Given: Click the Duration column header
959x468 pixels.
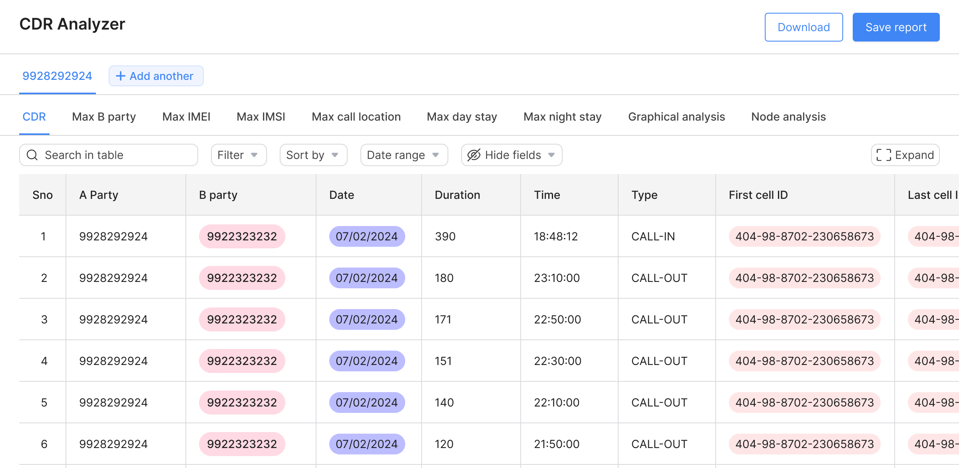Looking at the screenshot, I should 471,195.
